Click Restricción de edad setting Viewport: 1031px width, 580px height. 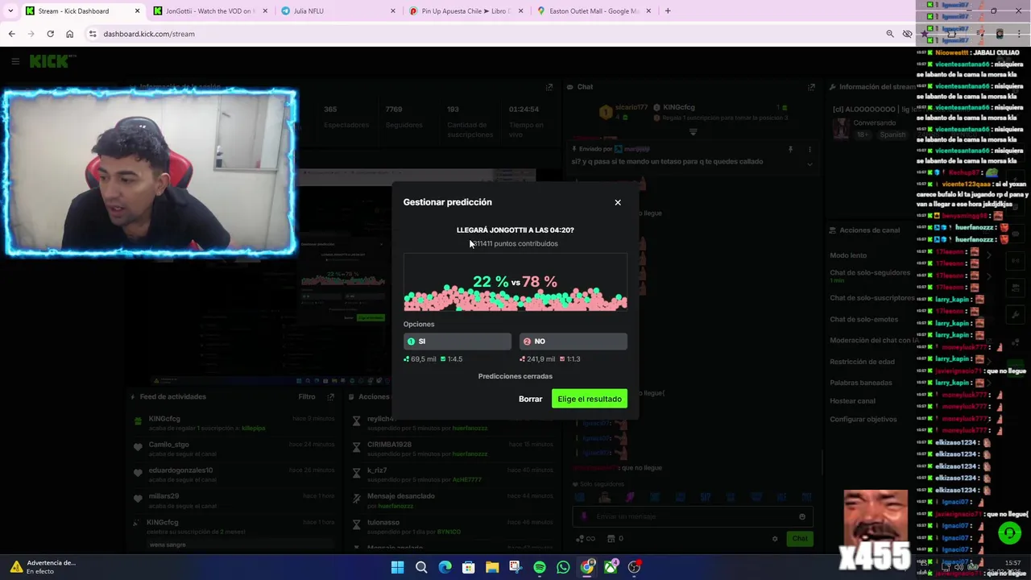[x=862, y=362]
